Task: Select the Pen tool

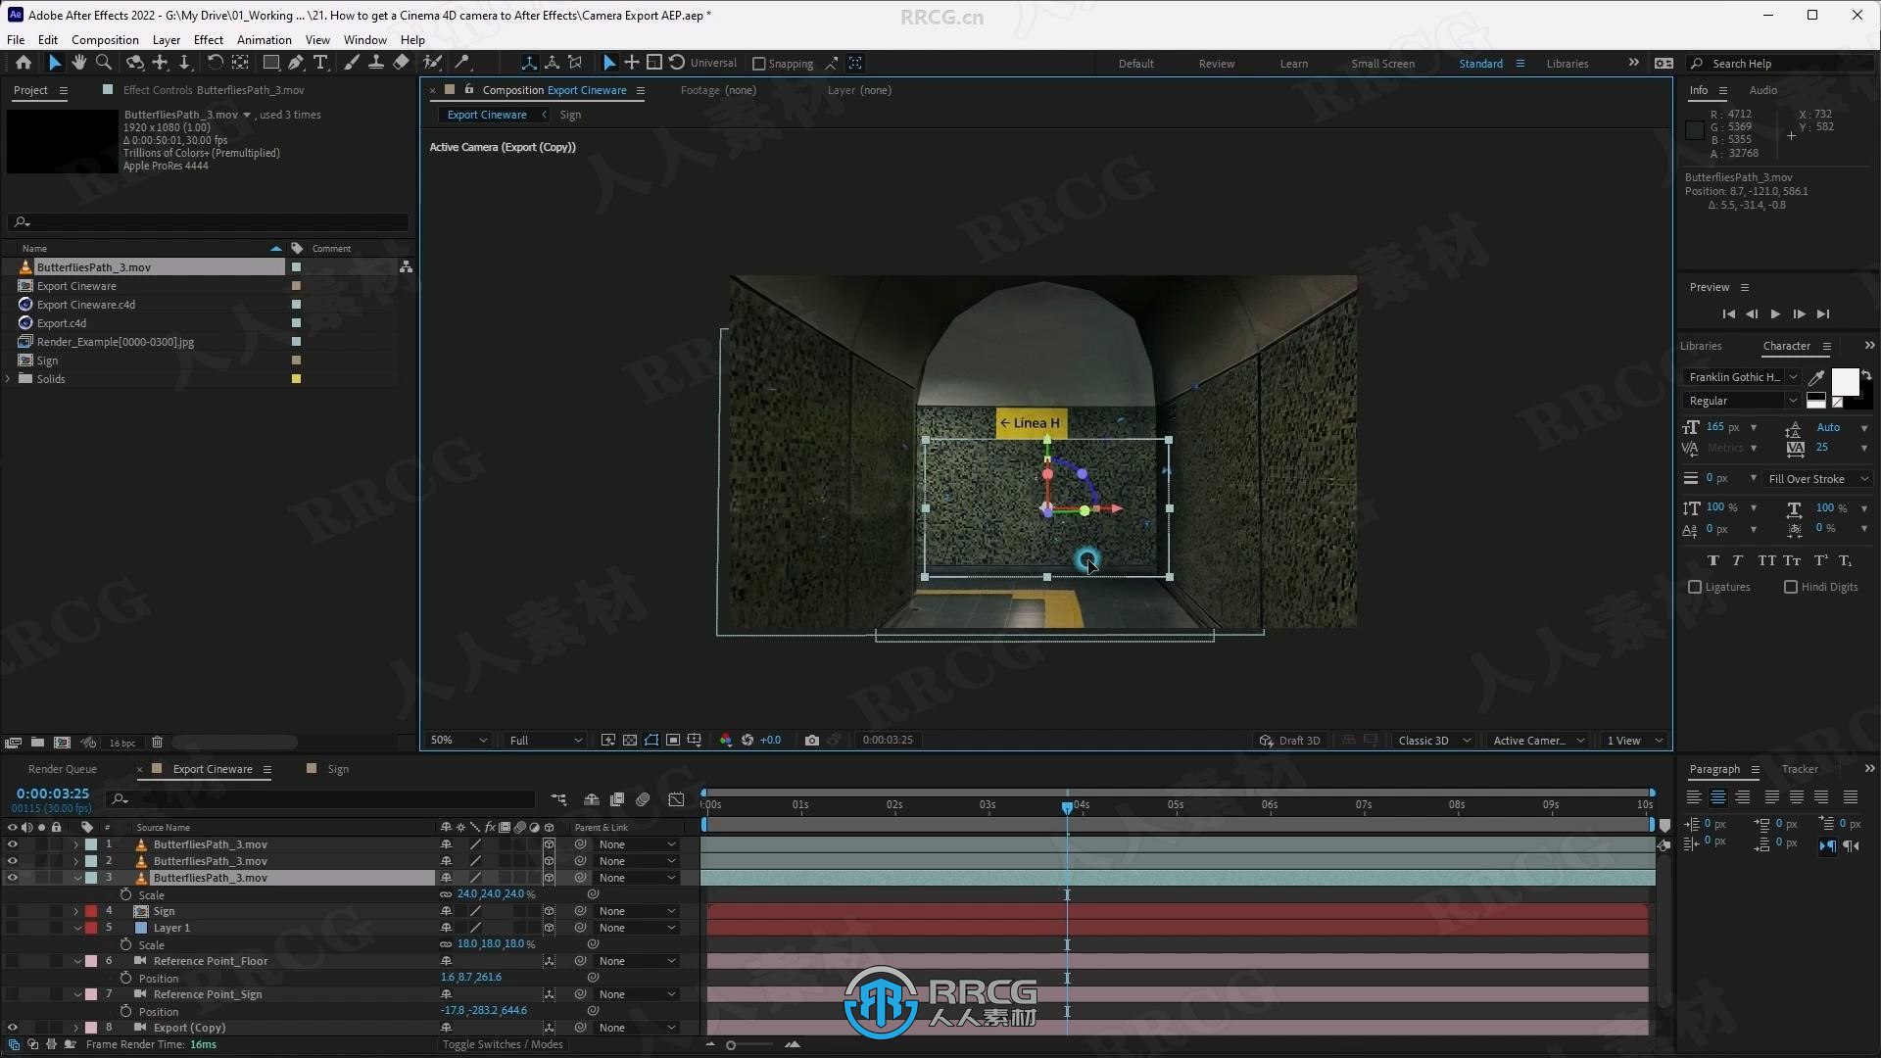Action: coord(296,63)
